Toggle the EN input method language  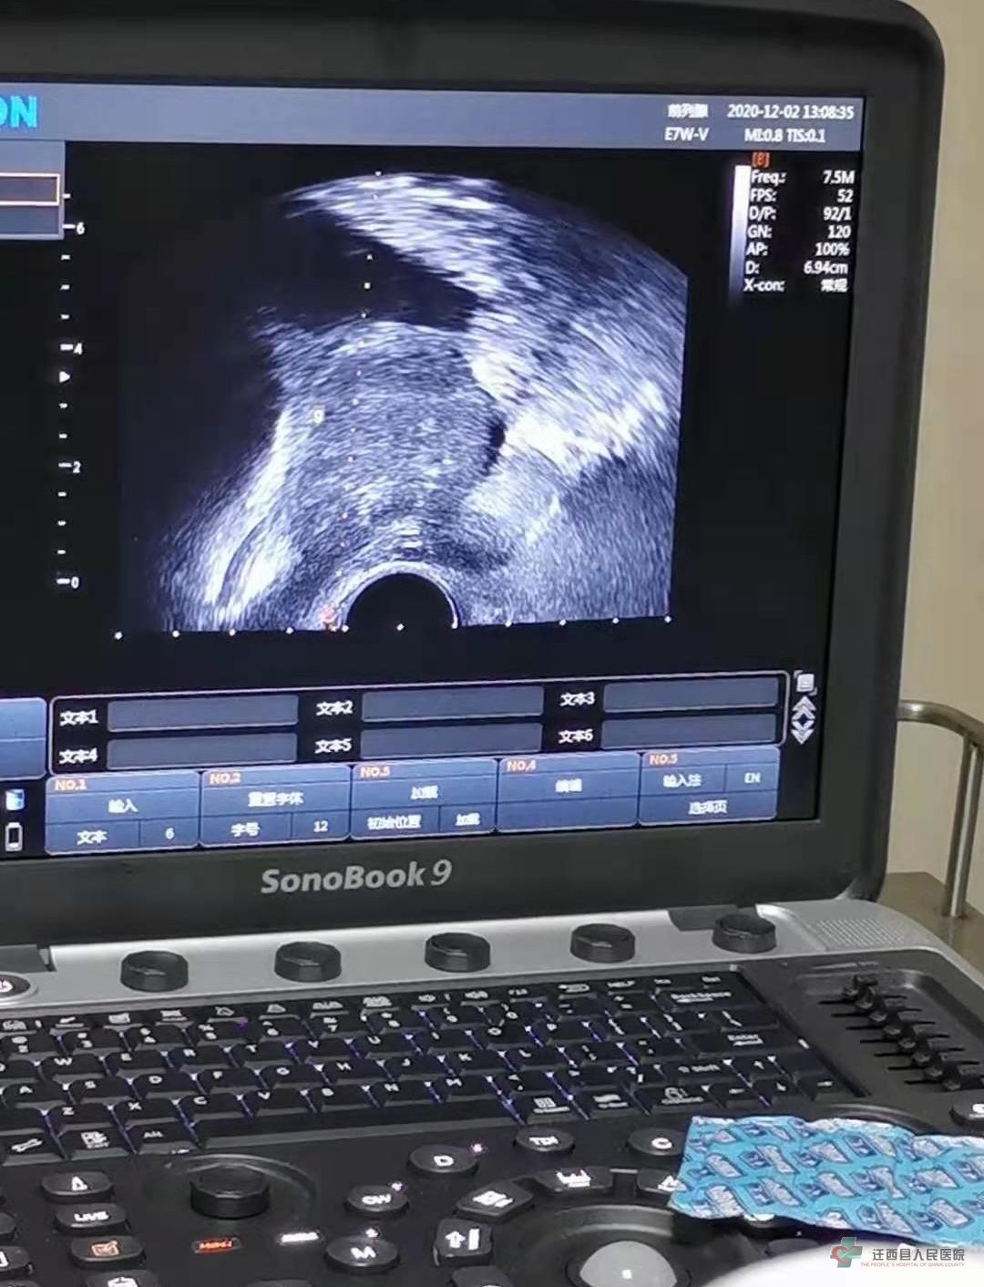(x=752, y=778)
